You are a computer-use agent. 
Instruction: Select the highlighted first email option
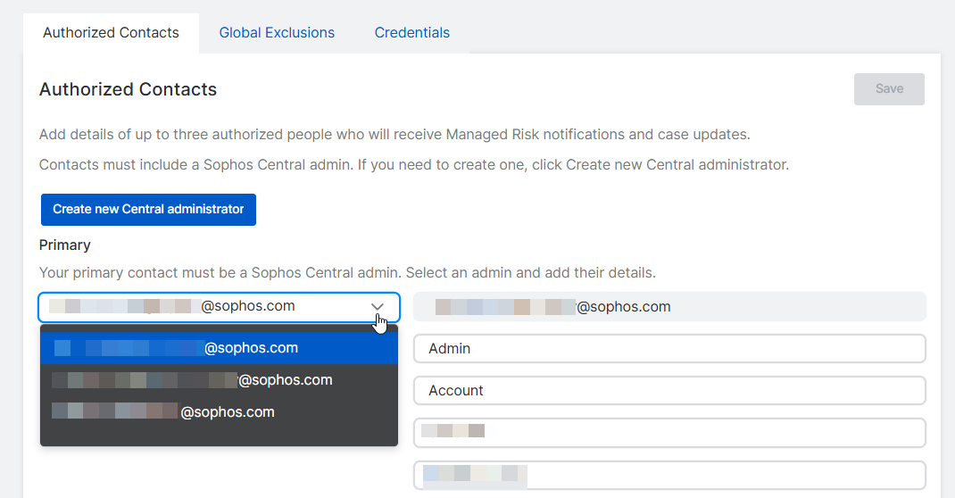point(219,348)
